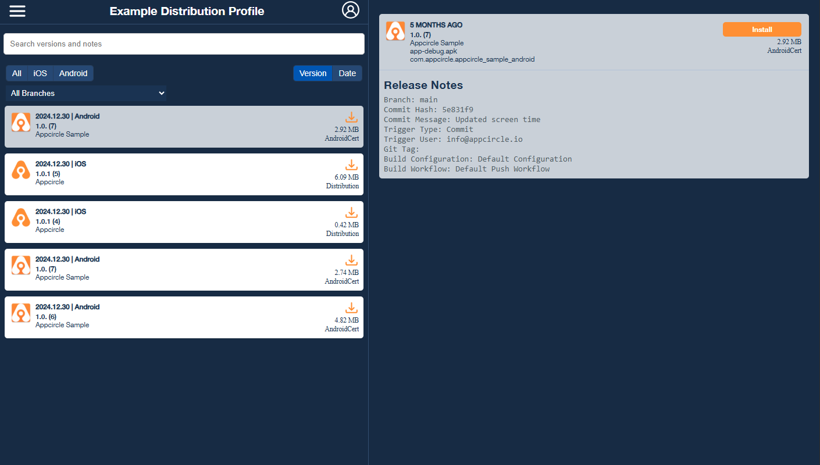Focus the Search versions and notes field
Image resolution: width=820 pixels, height=465 pixels.
[184, 44]
